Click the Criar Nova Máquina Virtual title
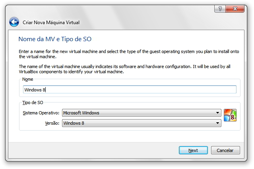The width and height of the screenshot is (254, 169). 51,23
